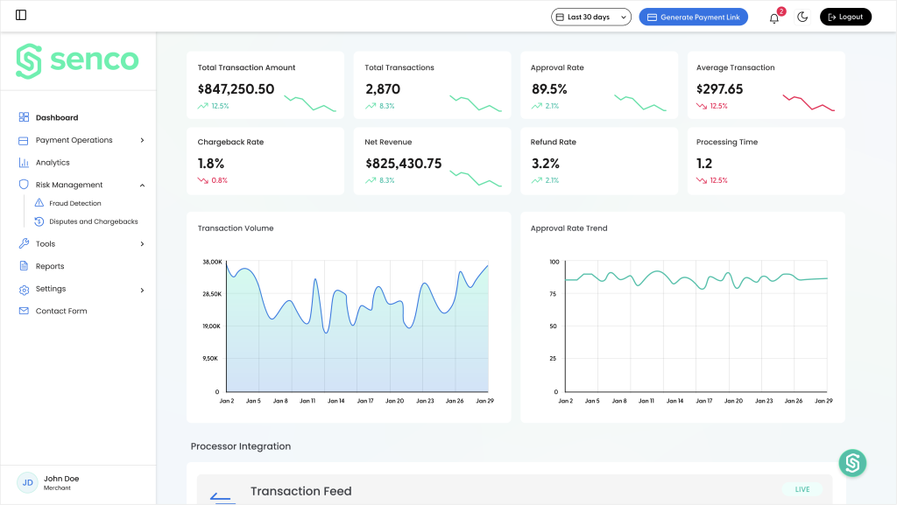
Task: Expand the Payment Operations submenu
Action: (x=142, y=140)
